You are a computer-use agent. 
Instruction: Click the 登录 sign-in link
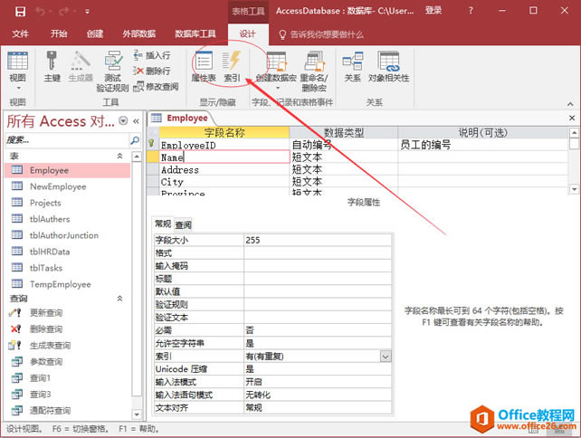[x=433, y=10]
